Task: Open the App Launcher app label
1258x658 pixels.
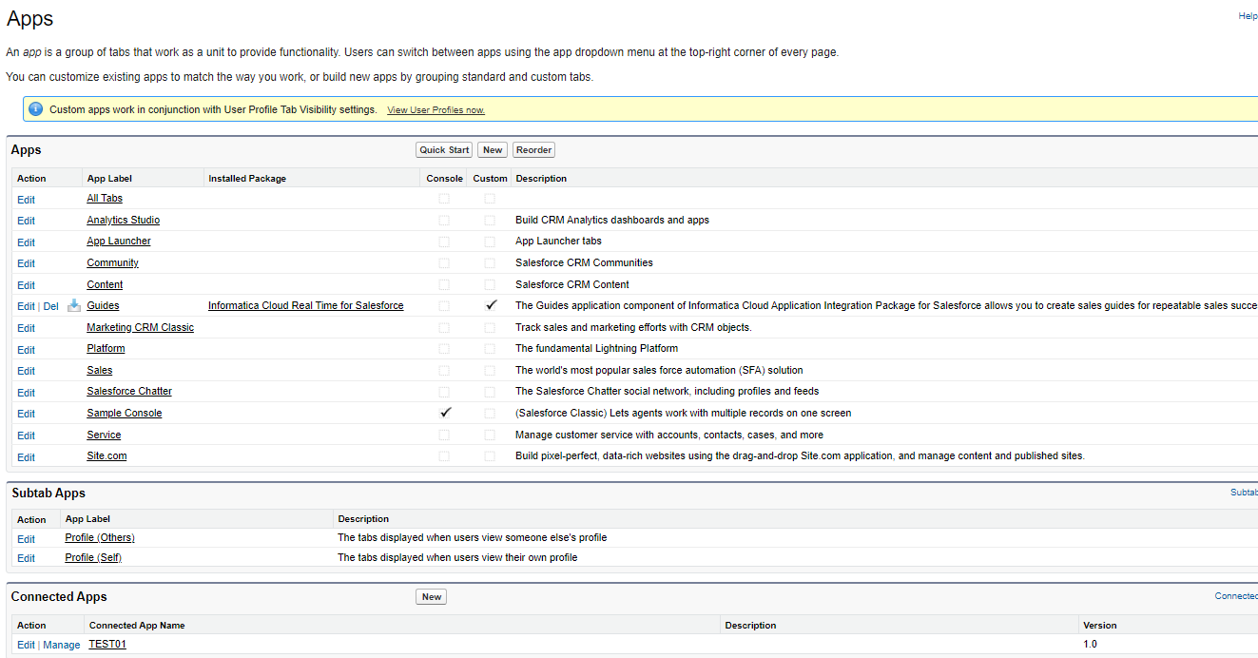Action: point(119,242)
